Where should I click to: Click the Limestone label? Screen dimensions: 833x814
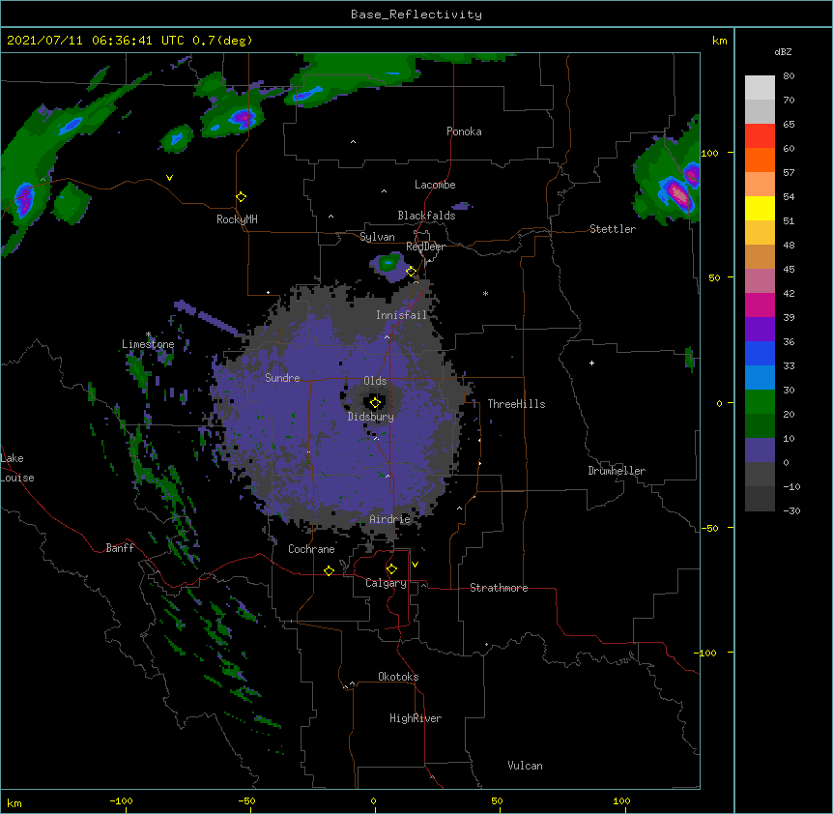point(148,344)
